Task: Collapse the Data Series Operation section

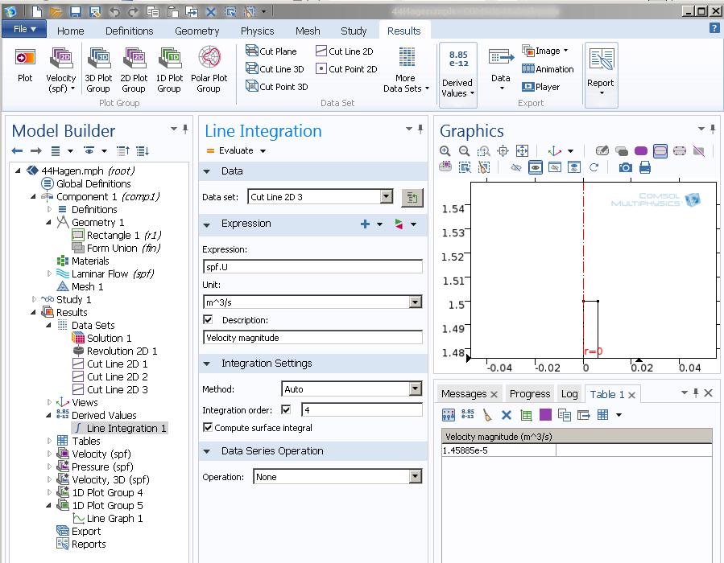Action: [x=207, y=451]
